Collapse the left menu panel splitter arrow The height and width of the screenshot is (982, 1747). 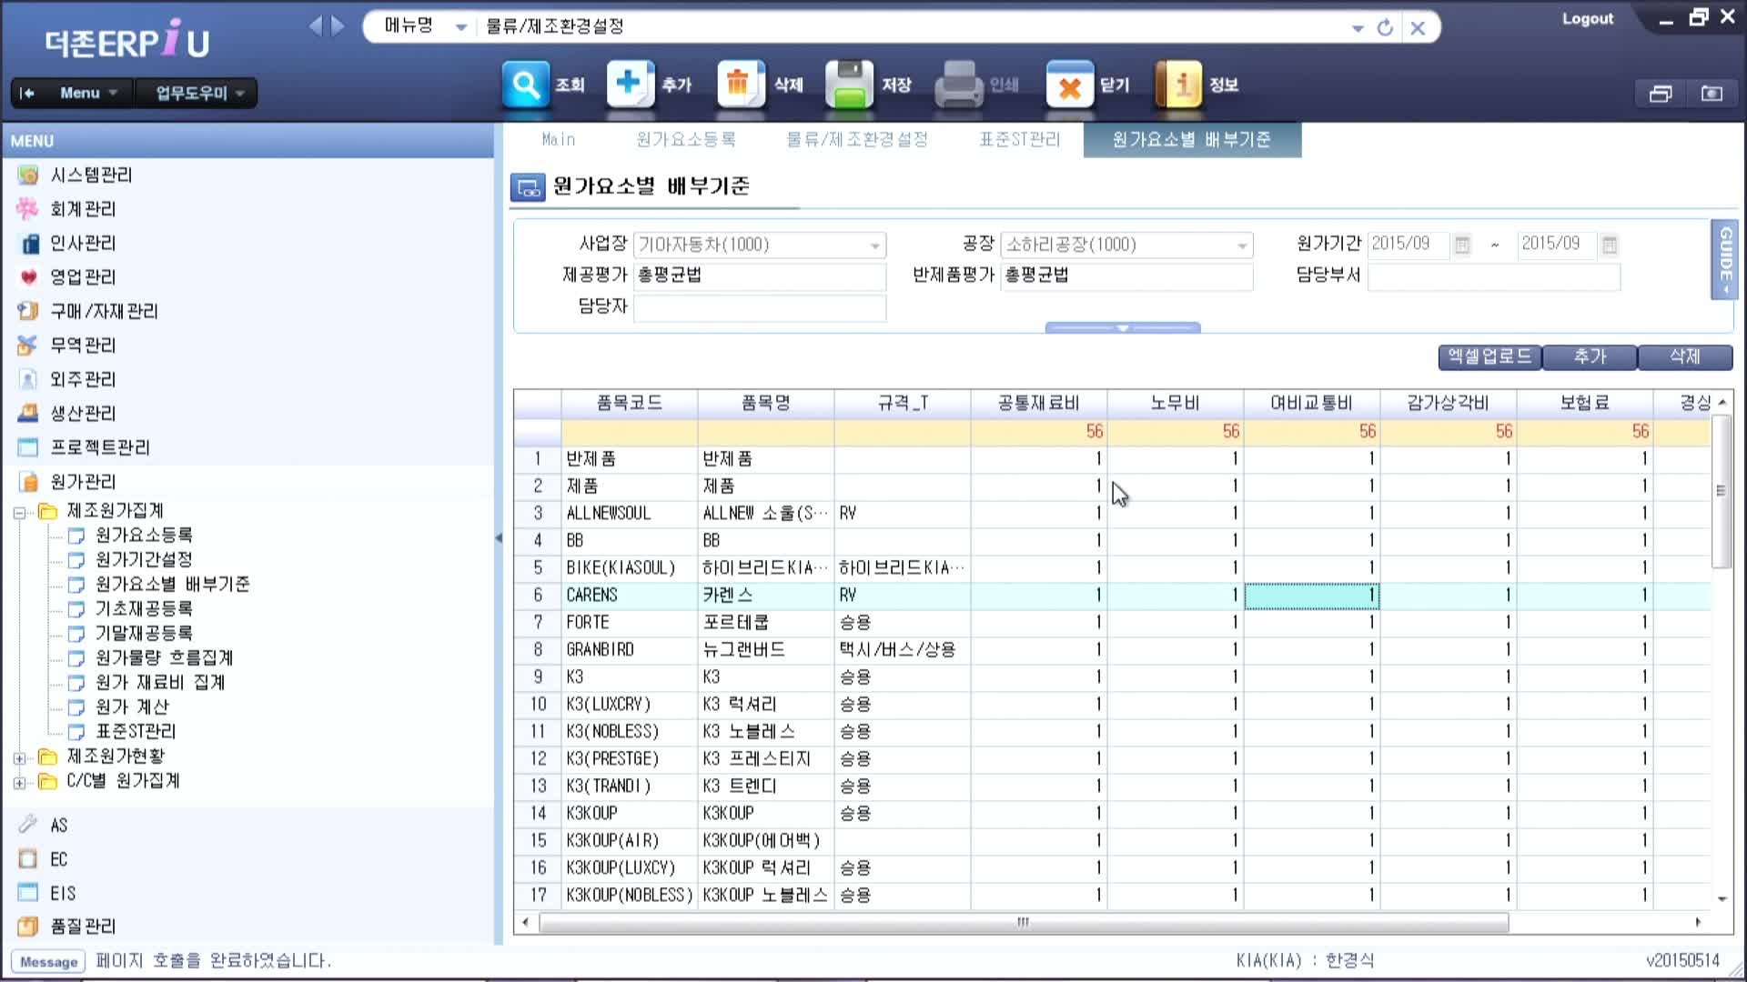(498, 538)
